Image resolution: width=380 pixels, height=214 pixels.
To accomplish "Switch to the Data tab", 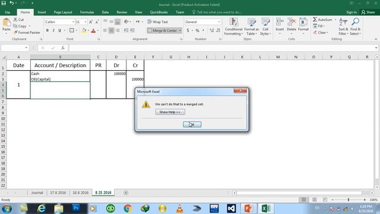I will point(105,12).
